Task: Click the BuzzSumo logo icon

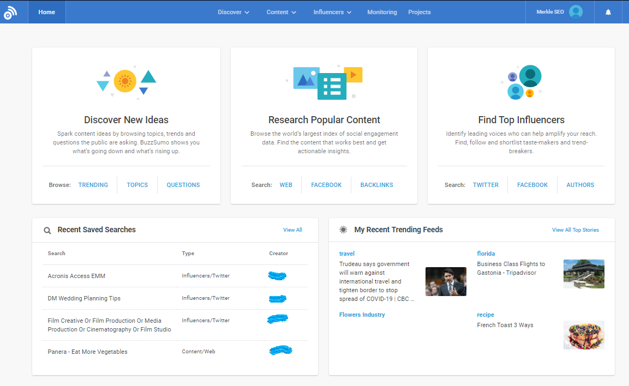Action: (x=10, y=12)
